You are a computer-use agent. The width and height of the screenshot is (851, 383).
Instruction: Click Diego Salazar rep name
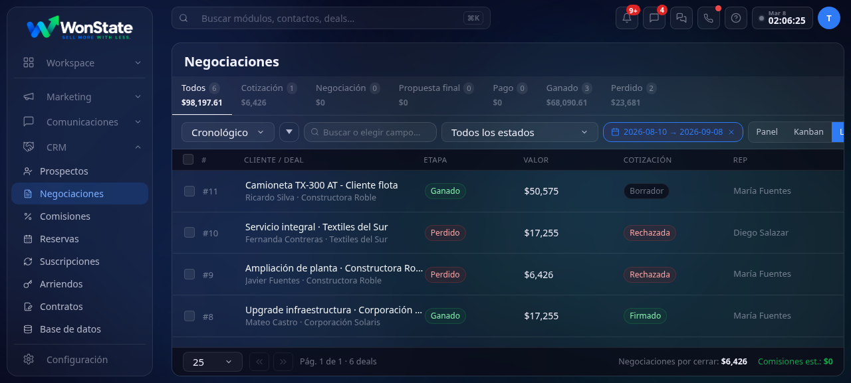tap(761, 233)
